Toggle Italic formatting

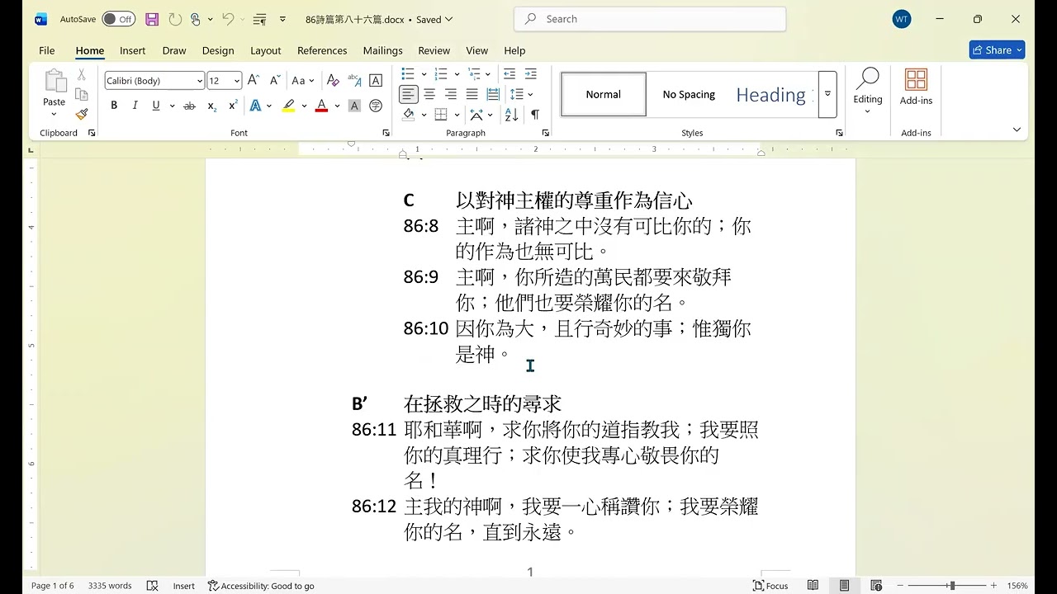coord(135,106)
